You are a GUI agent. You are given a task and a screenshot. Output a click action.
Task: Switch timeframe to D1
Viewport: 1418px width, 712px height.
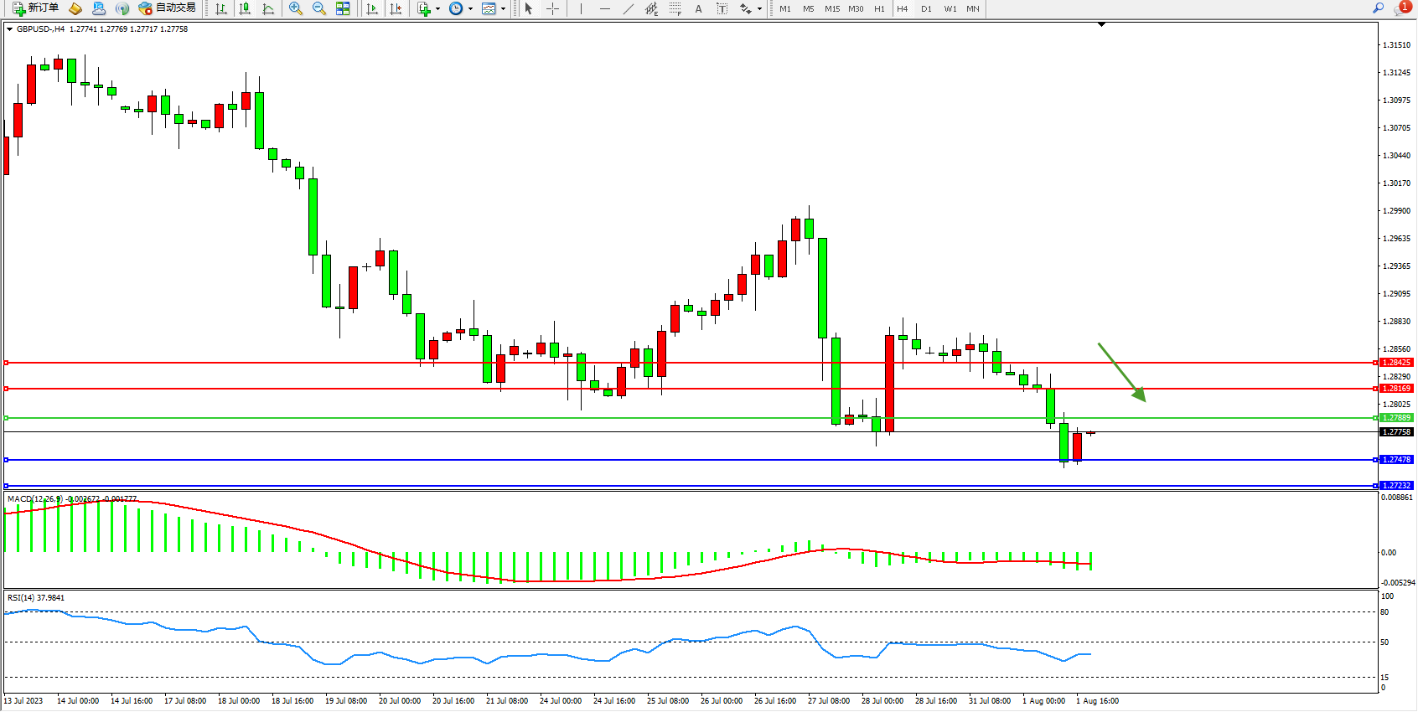point(926,8)
